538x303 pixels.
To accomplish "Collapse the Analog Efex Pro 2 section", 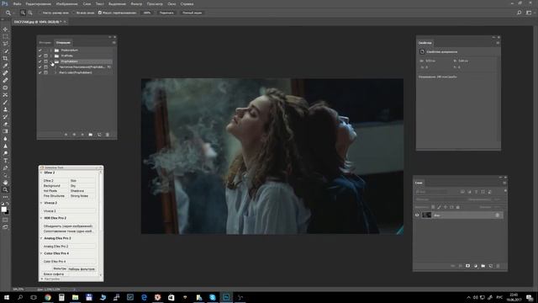I will click(41, 238).
